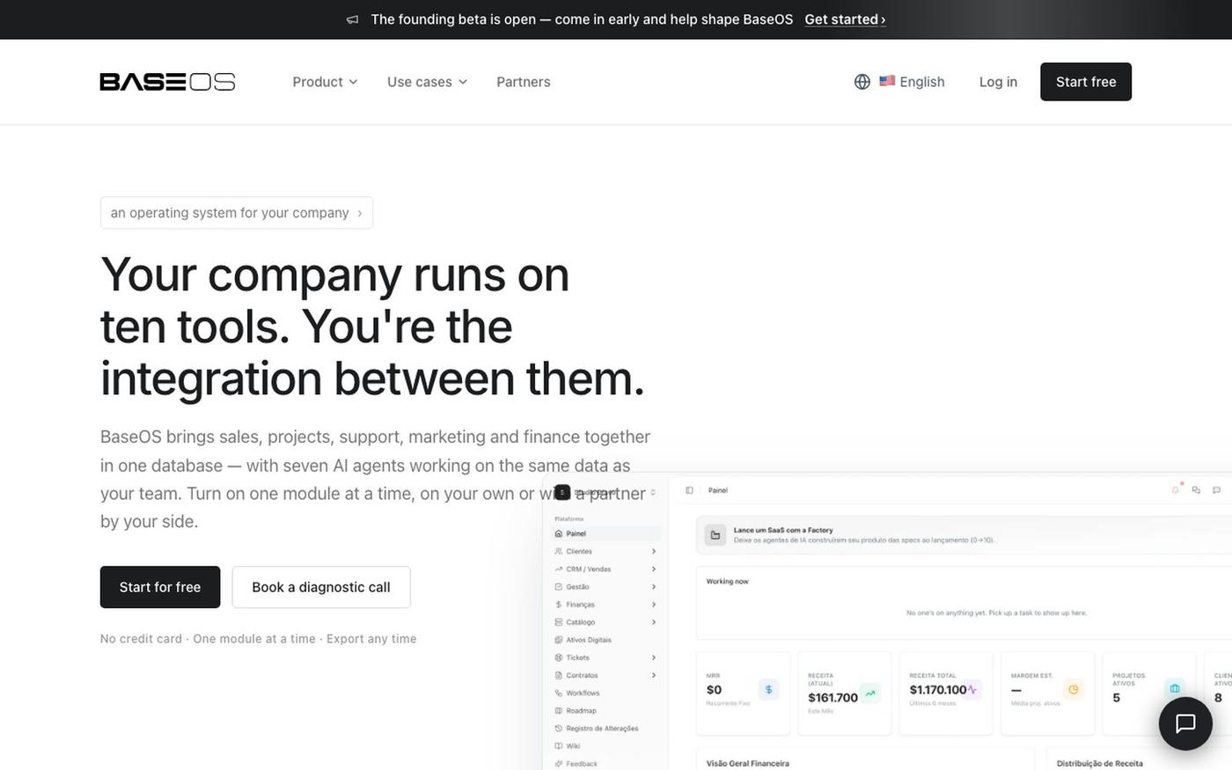
Task: Click the dollar icon next to Finanças
Action: [x=559, y=605]
